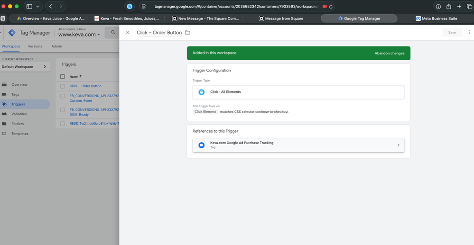Image resolution: width=474 pixels, height=245 pixels.
Task: Open FB_CONVERSIONS_API Custom_Event trigger link
Action: (94, 98)
